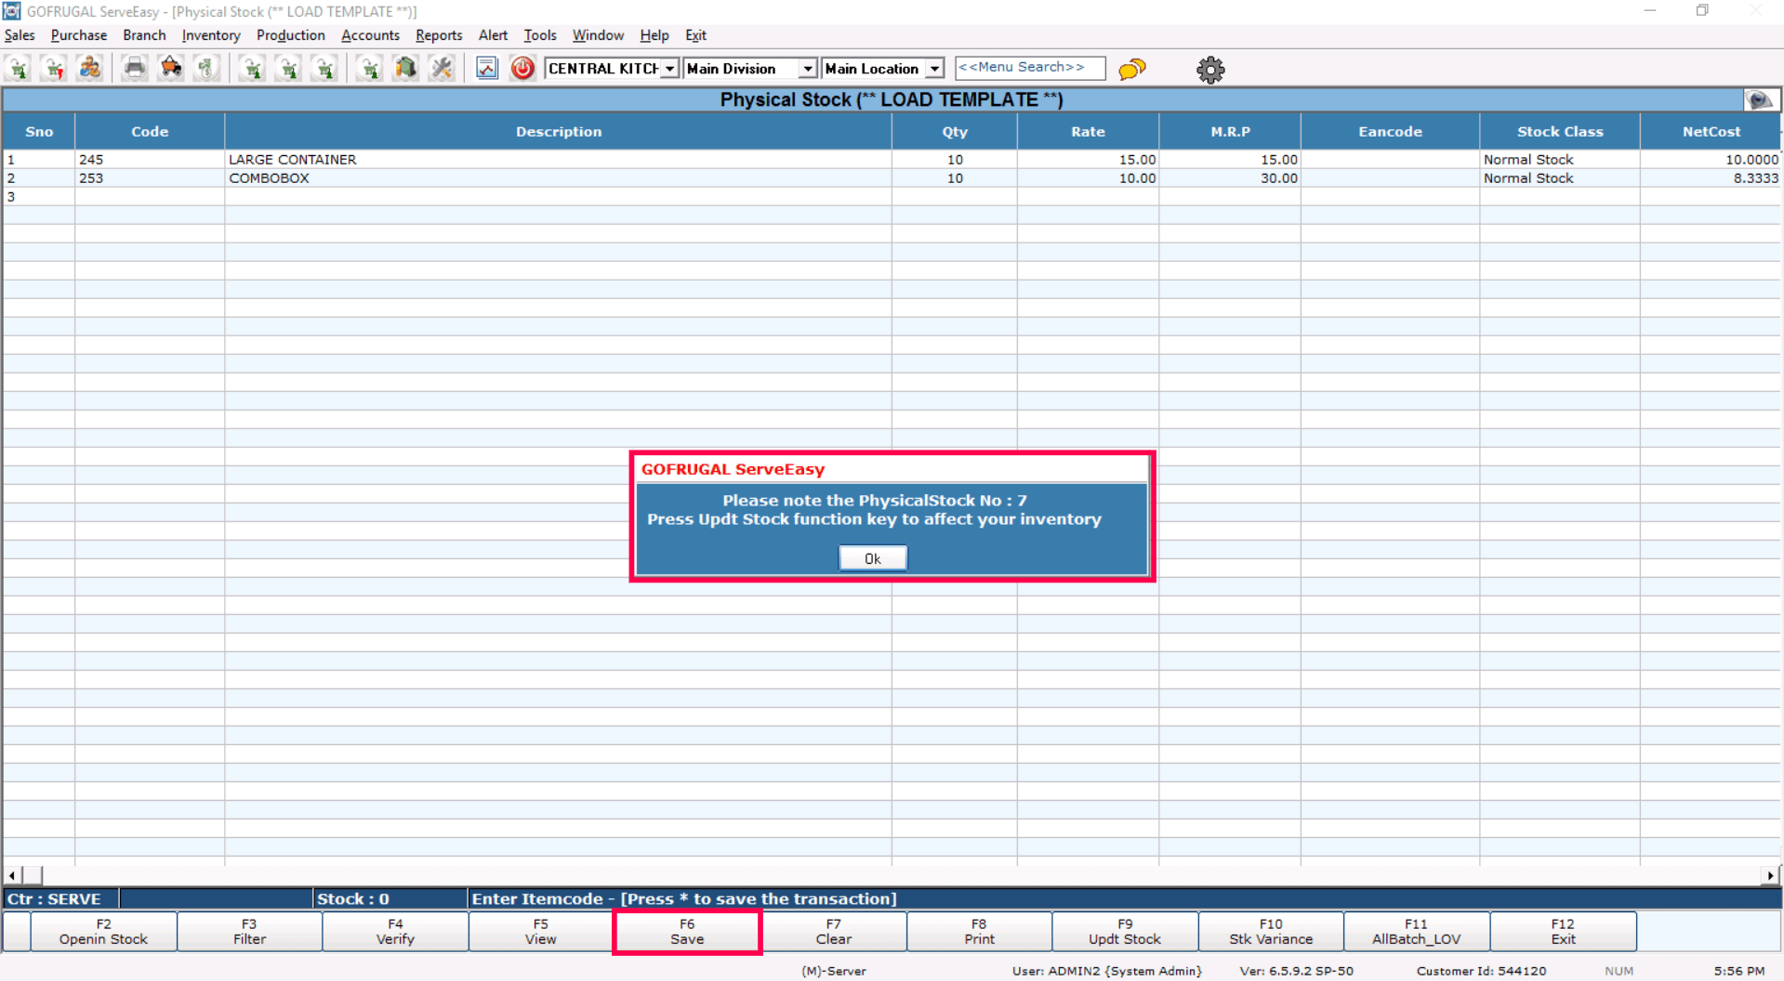Viewport: 1784px width, 981px height.
Task: Click the wrench and screwdriver tools icon
Action: (442, 69)
